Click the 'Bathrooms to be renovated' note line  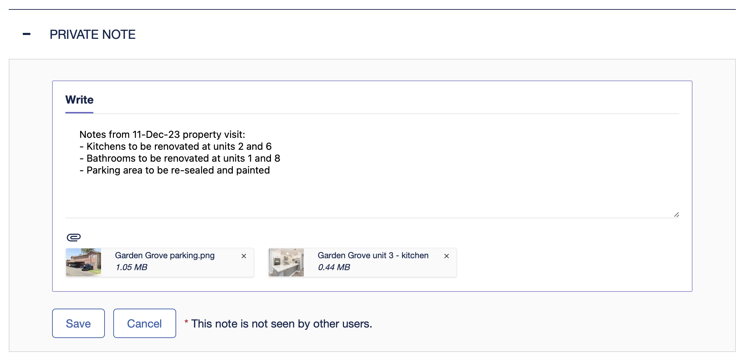[x=180, y=159]
